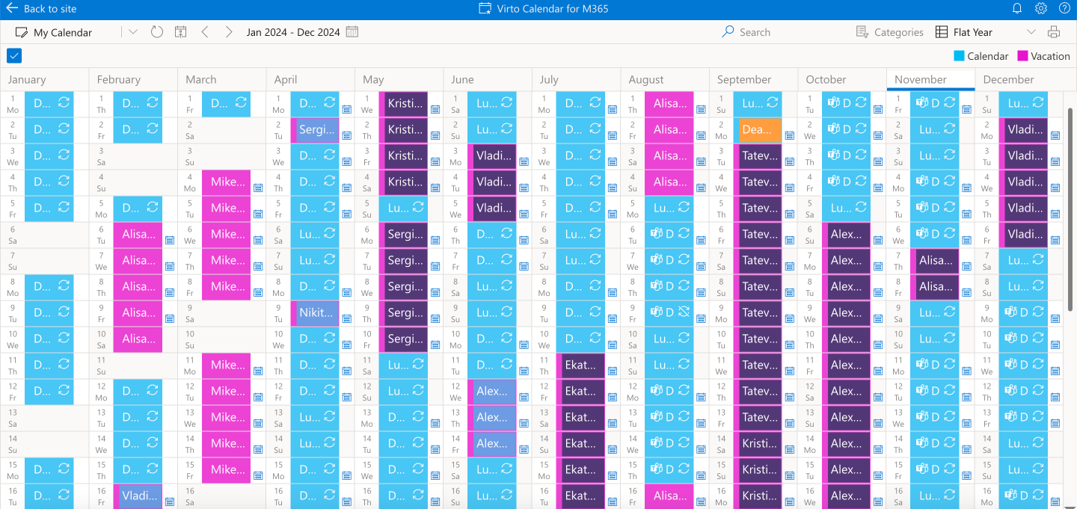Open settings gear in header
This screenshot has height=509, width=1077.
pos(1041,9)
